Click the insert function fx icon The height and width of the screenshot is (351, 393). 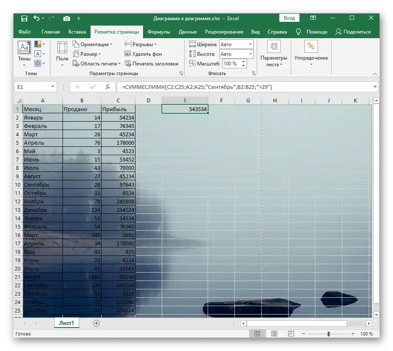pos(108,87)
